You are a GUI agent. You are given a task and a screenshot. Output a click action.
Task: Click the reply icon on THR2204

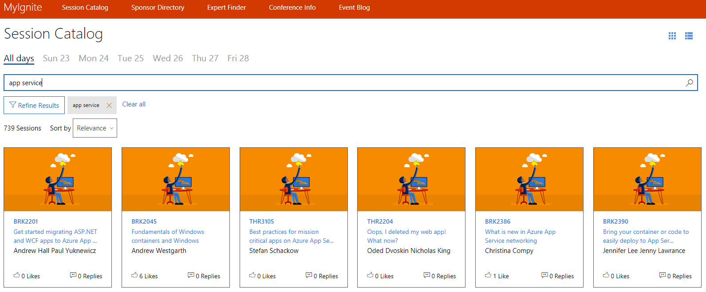(x=426, y=276)
